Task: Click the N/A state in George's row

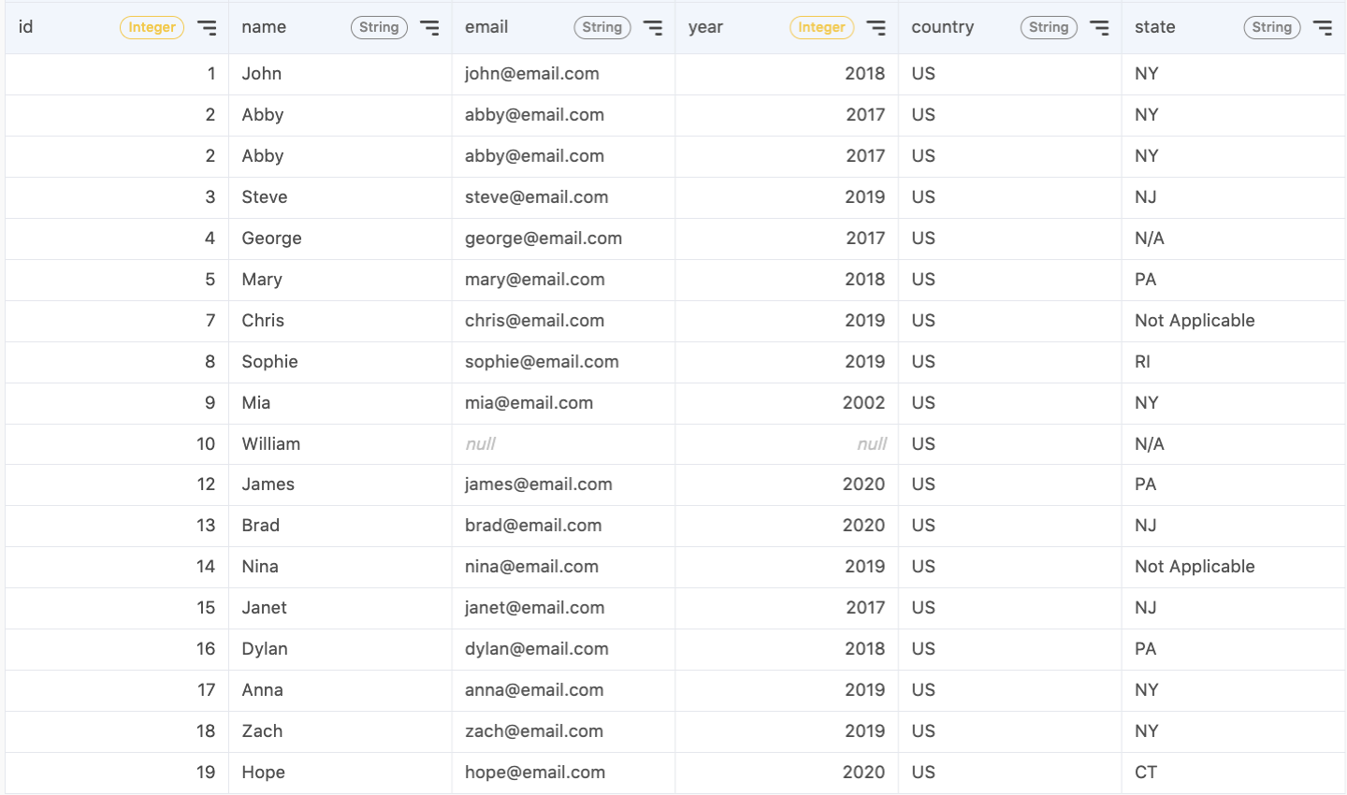Action: [x=1233, y=238]
